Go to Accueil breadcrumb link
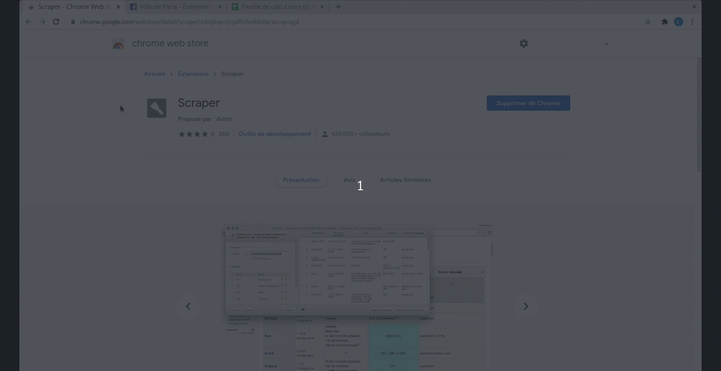The width and height of the screenshot is (721, 371). pos(154,74)
